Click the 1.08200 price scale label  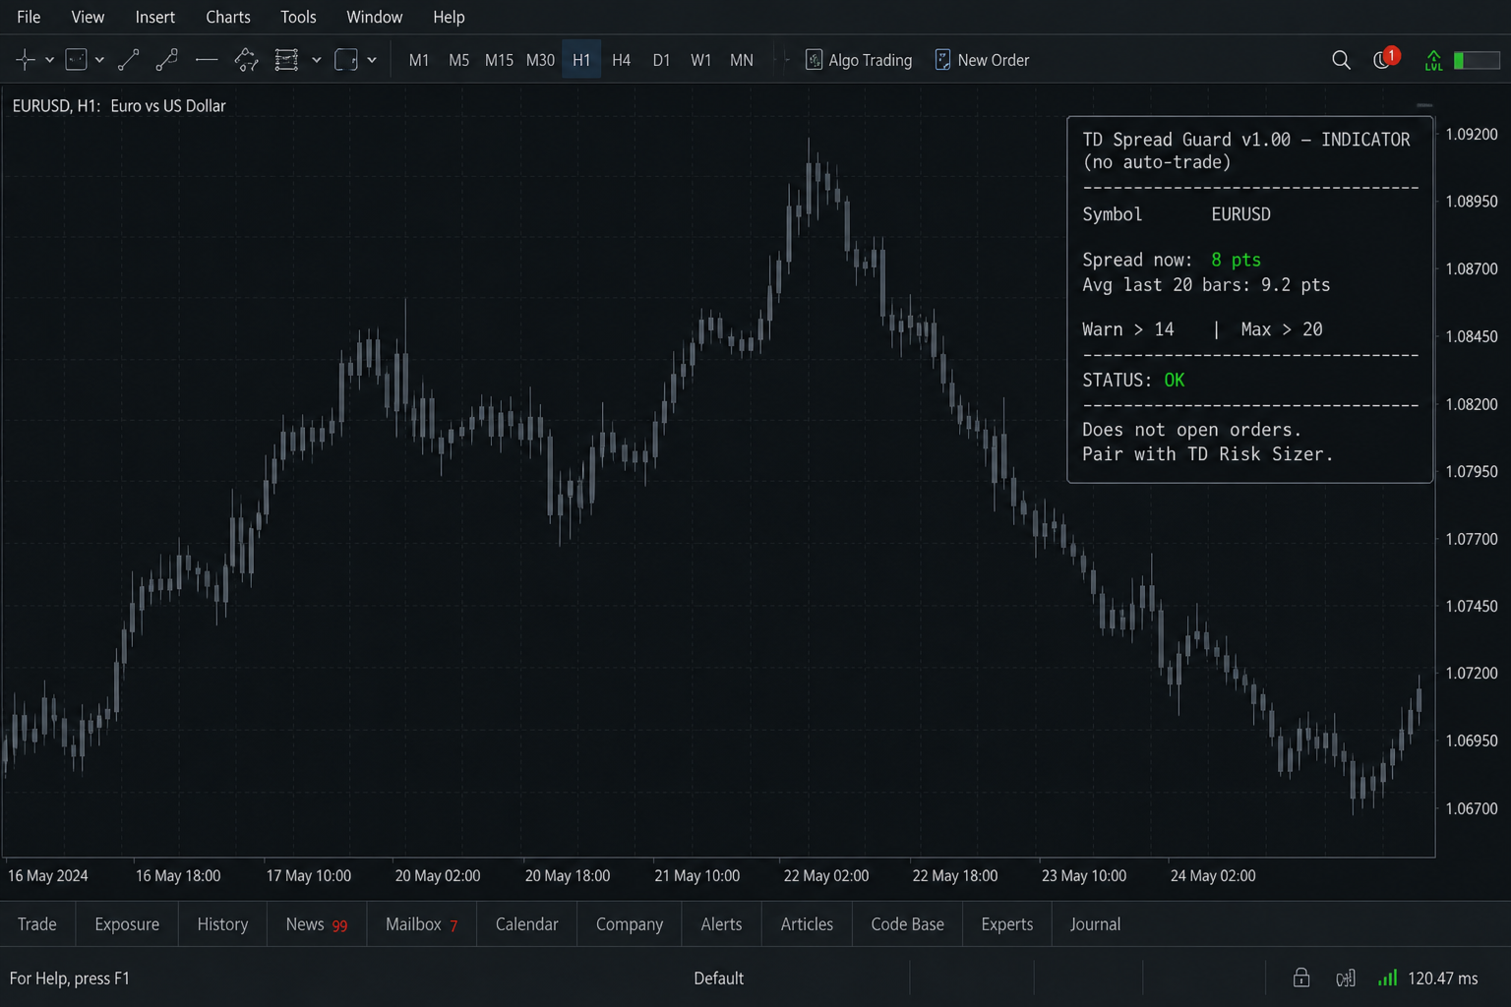coord(1472,404)
